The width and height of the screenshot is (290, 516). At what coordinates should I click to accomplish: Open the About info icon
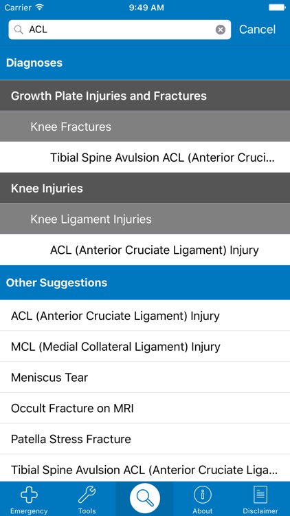point(203,495)
